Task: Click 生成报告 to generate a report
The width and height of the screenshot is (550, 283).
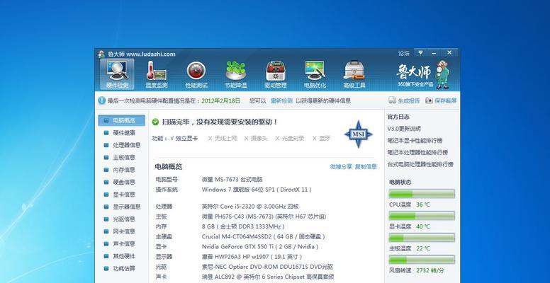Action: (409, 101)
